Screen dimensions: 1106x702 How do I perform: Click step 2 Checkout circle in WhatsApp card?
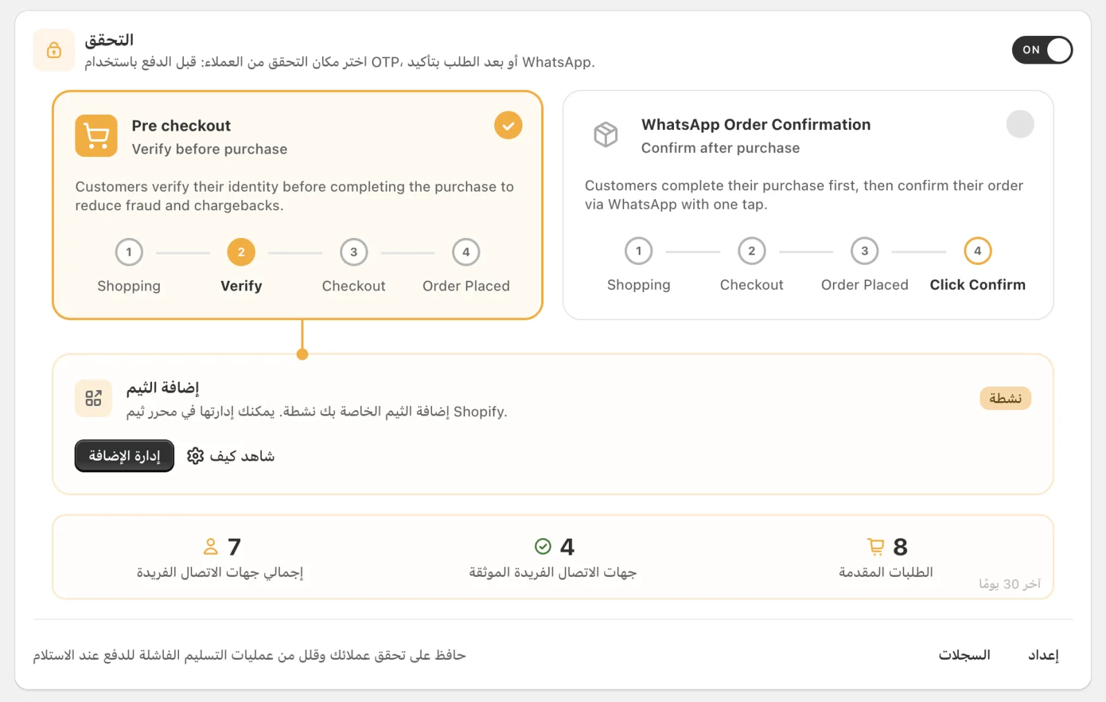(752, 251)
